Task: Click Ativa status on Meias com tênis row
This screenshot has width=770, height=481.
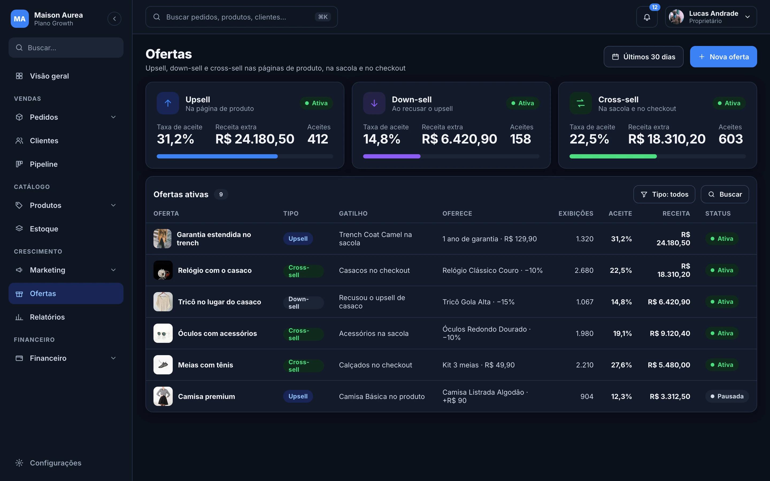Action: pyautogui.click(x=722, y=365)
